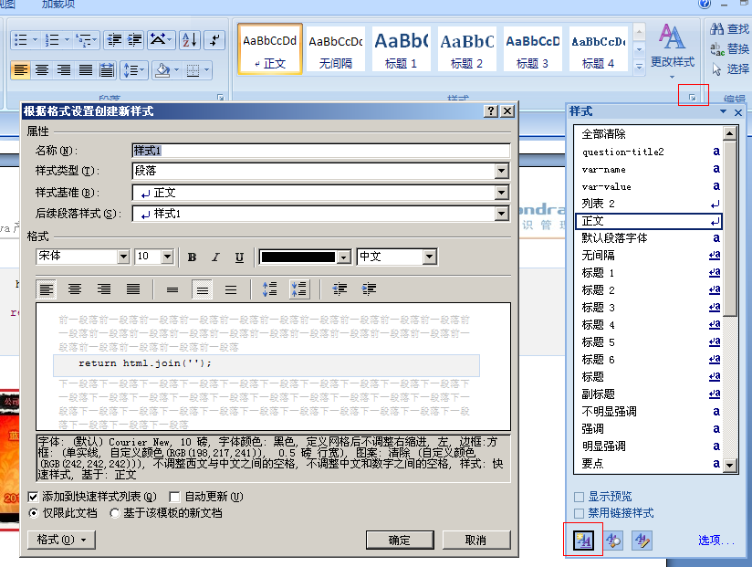Open 样式类型 dropdown
Image resolution: width=752 pixels, height=567 pixels.
[x=501, y=171]
